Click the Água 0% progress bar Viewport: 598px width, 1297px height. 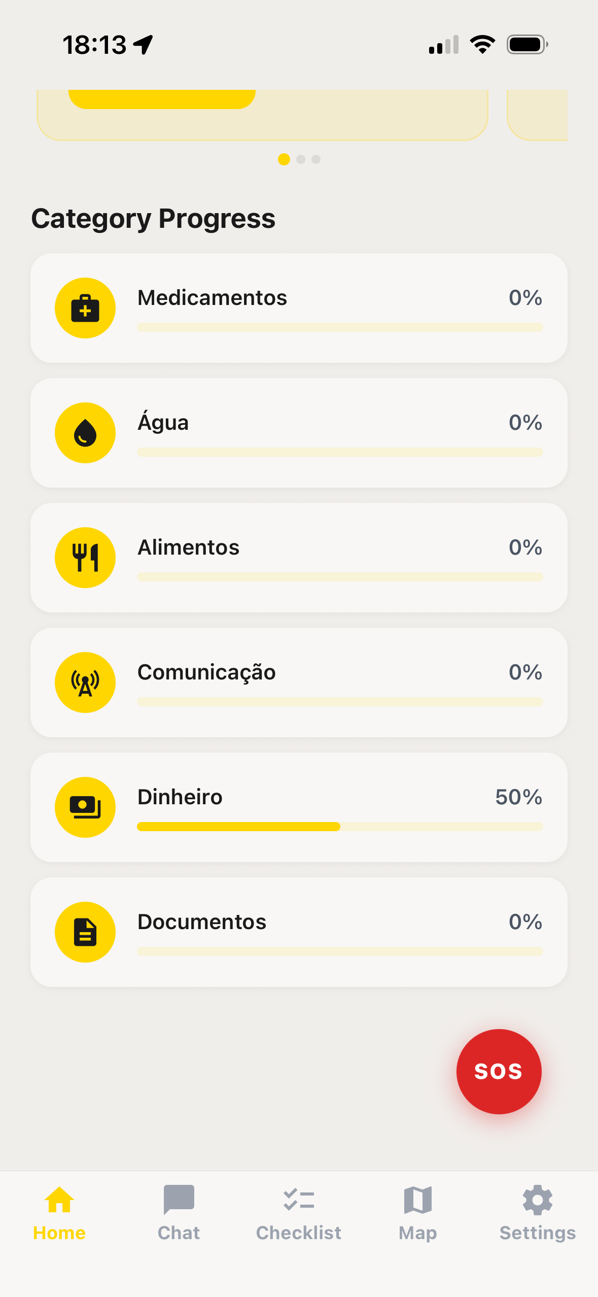click(340, 452)
